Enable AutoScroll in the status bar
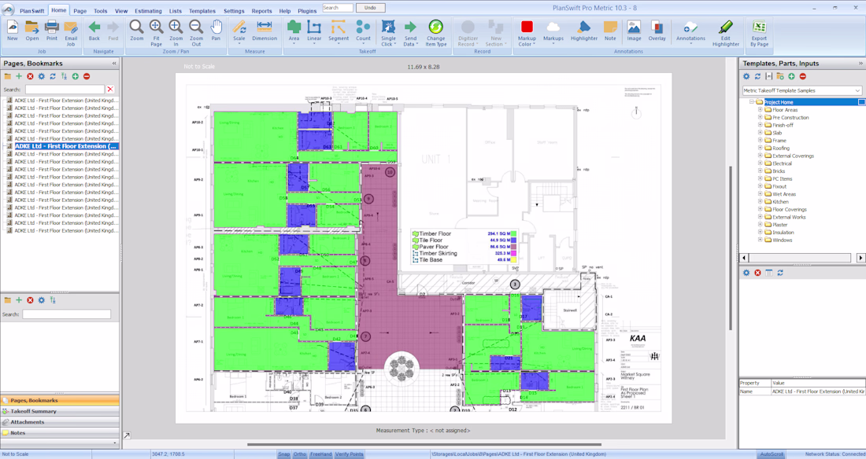This screenshot has height=459, width=866. (x=772, y=454)
